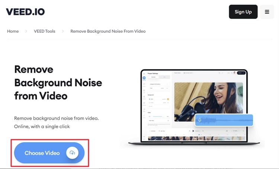Go to Home breadcrumb link

click(x=13, y=31)
